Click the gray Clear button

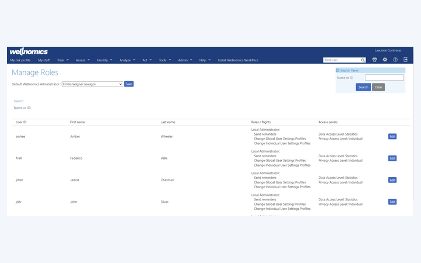[378, 87]
